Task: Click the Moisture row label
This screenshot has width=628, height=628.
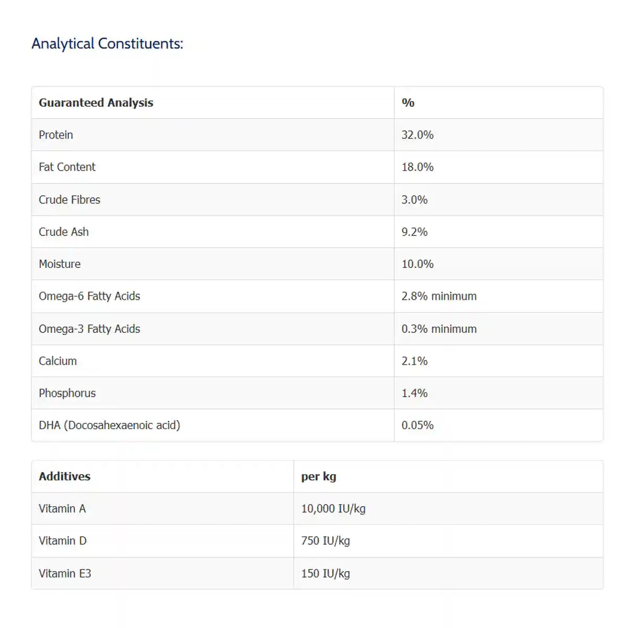Action: click(x=60, y=264)
